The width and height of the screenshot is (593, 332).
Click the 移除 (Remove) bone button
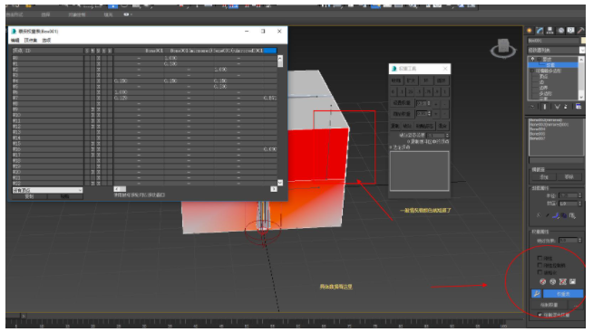coord(569,176)
